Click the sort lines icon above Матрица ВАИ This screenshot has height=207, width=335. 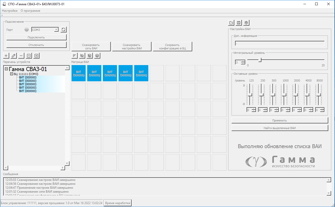coord(75,55)
